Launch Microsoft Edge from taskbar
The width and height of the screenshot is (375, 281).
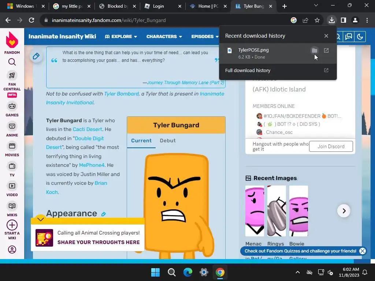[188, 272]
